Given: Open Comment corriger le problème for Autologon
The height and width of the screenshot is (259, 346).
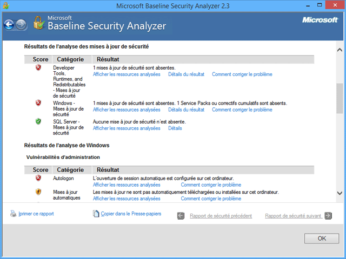Looking at the screenshot, I should coord(211,185).
